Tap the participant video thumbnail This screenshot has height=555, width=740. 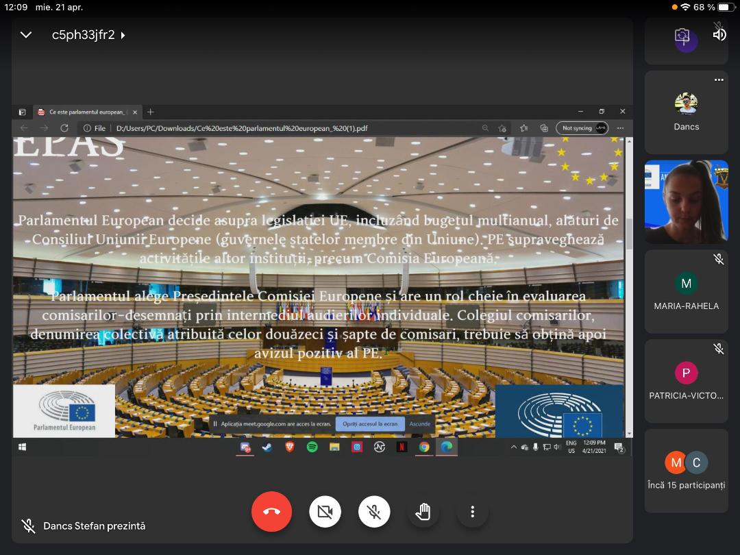pos(686,202)
